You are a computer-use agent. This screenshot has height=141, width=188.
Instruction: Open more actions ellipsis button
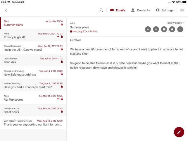pyautogui.click(x=180, y=29)
